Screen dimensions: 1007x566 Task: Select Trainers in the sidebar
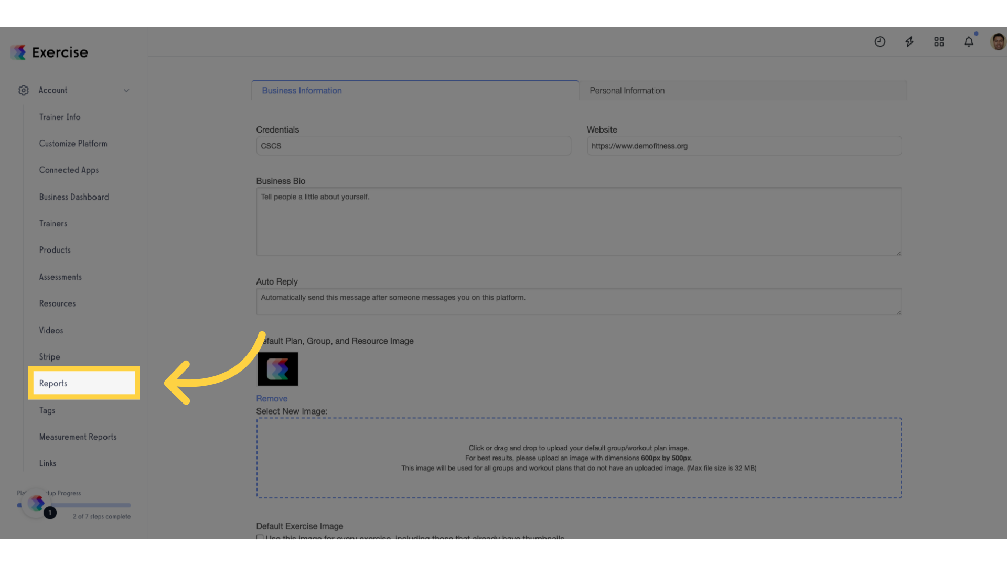click(53, 223)
